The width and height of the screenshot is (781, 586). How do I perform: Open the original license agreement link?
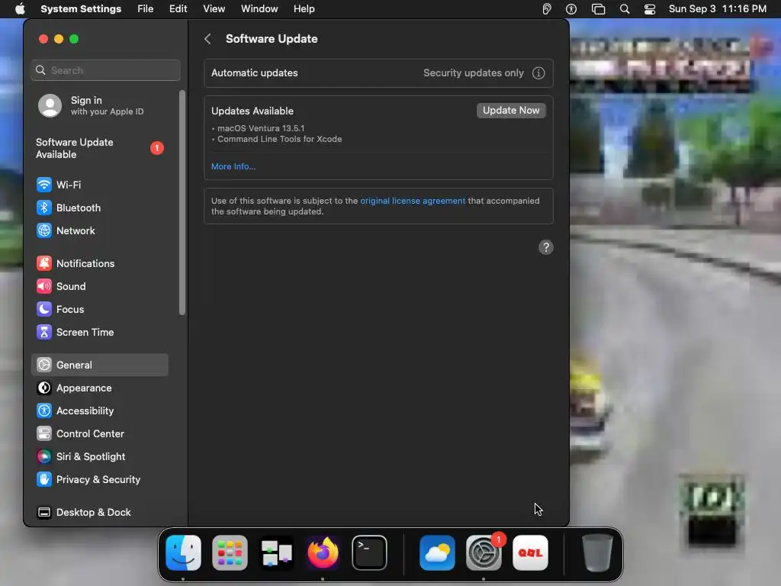(413, 201)
